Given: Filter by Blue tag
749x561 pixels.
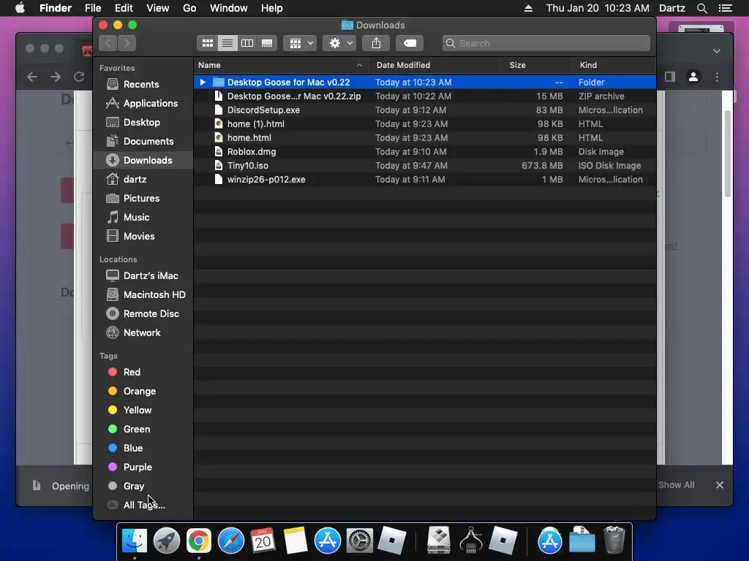Looking at the screenshot, I should 143,448.
